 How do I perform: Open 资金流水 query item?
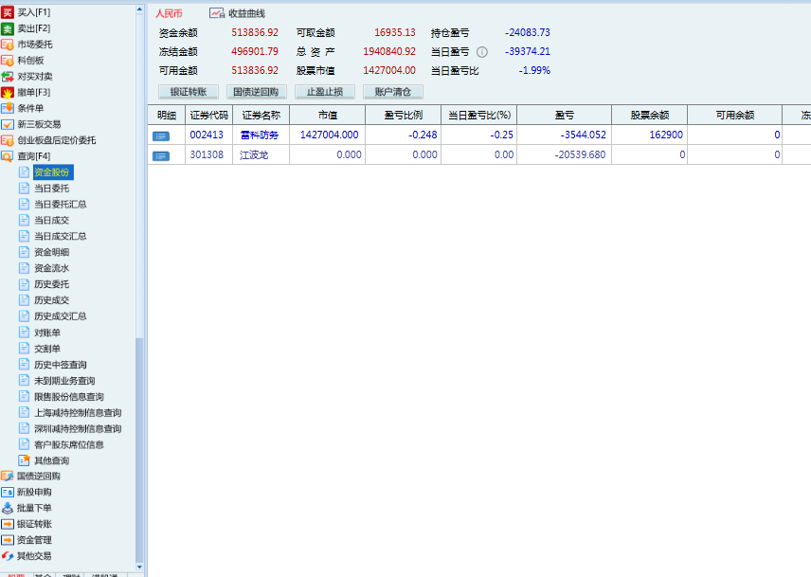pos(52,268)
